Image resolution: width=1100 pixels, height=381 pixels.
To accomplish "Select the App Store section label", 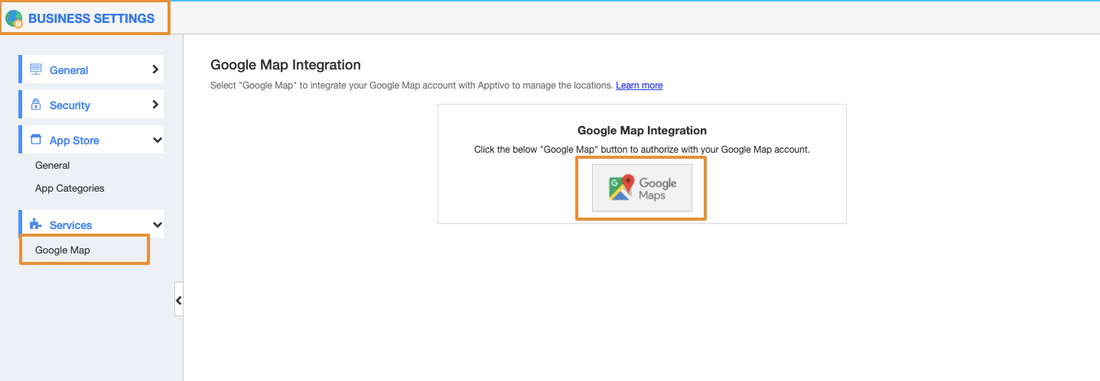I will [x=74, y=140].
